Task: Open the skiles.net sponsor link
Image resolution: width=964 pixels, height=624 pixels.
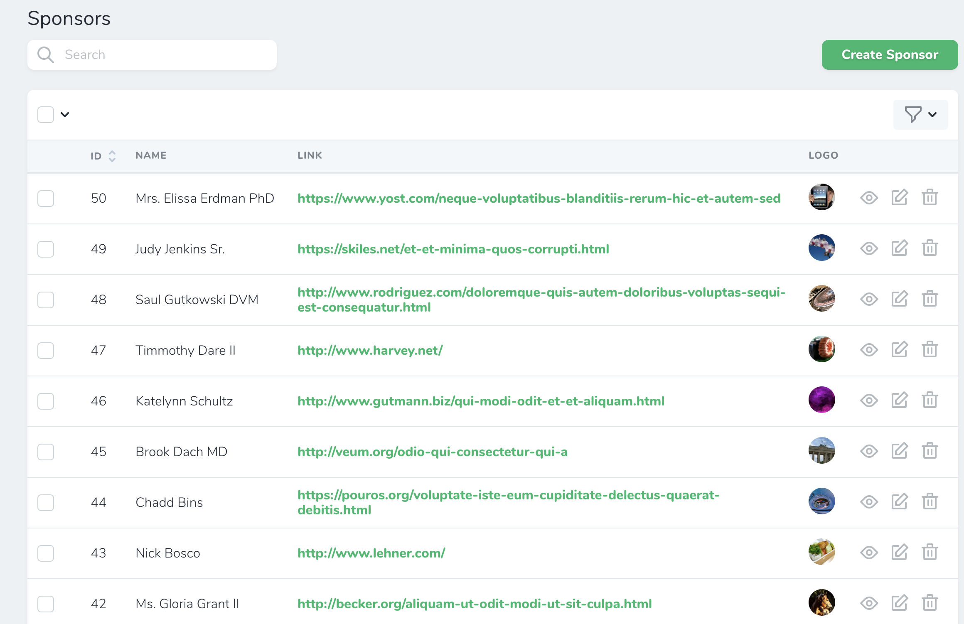Action: click(x=453, y=249)
